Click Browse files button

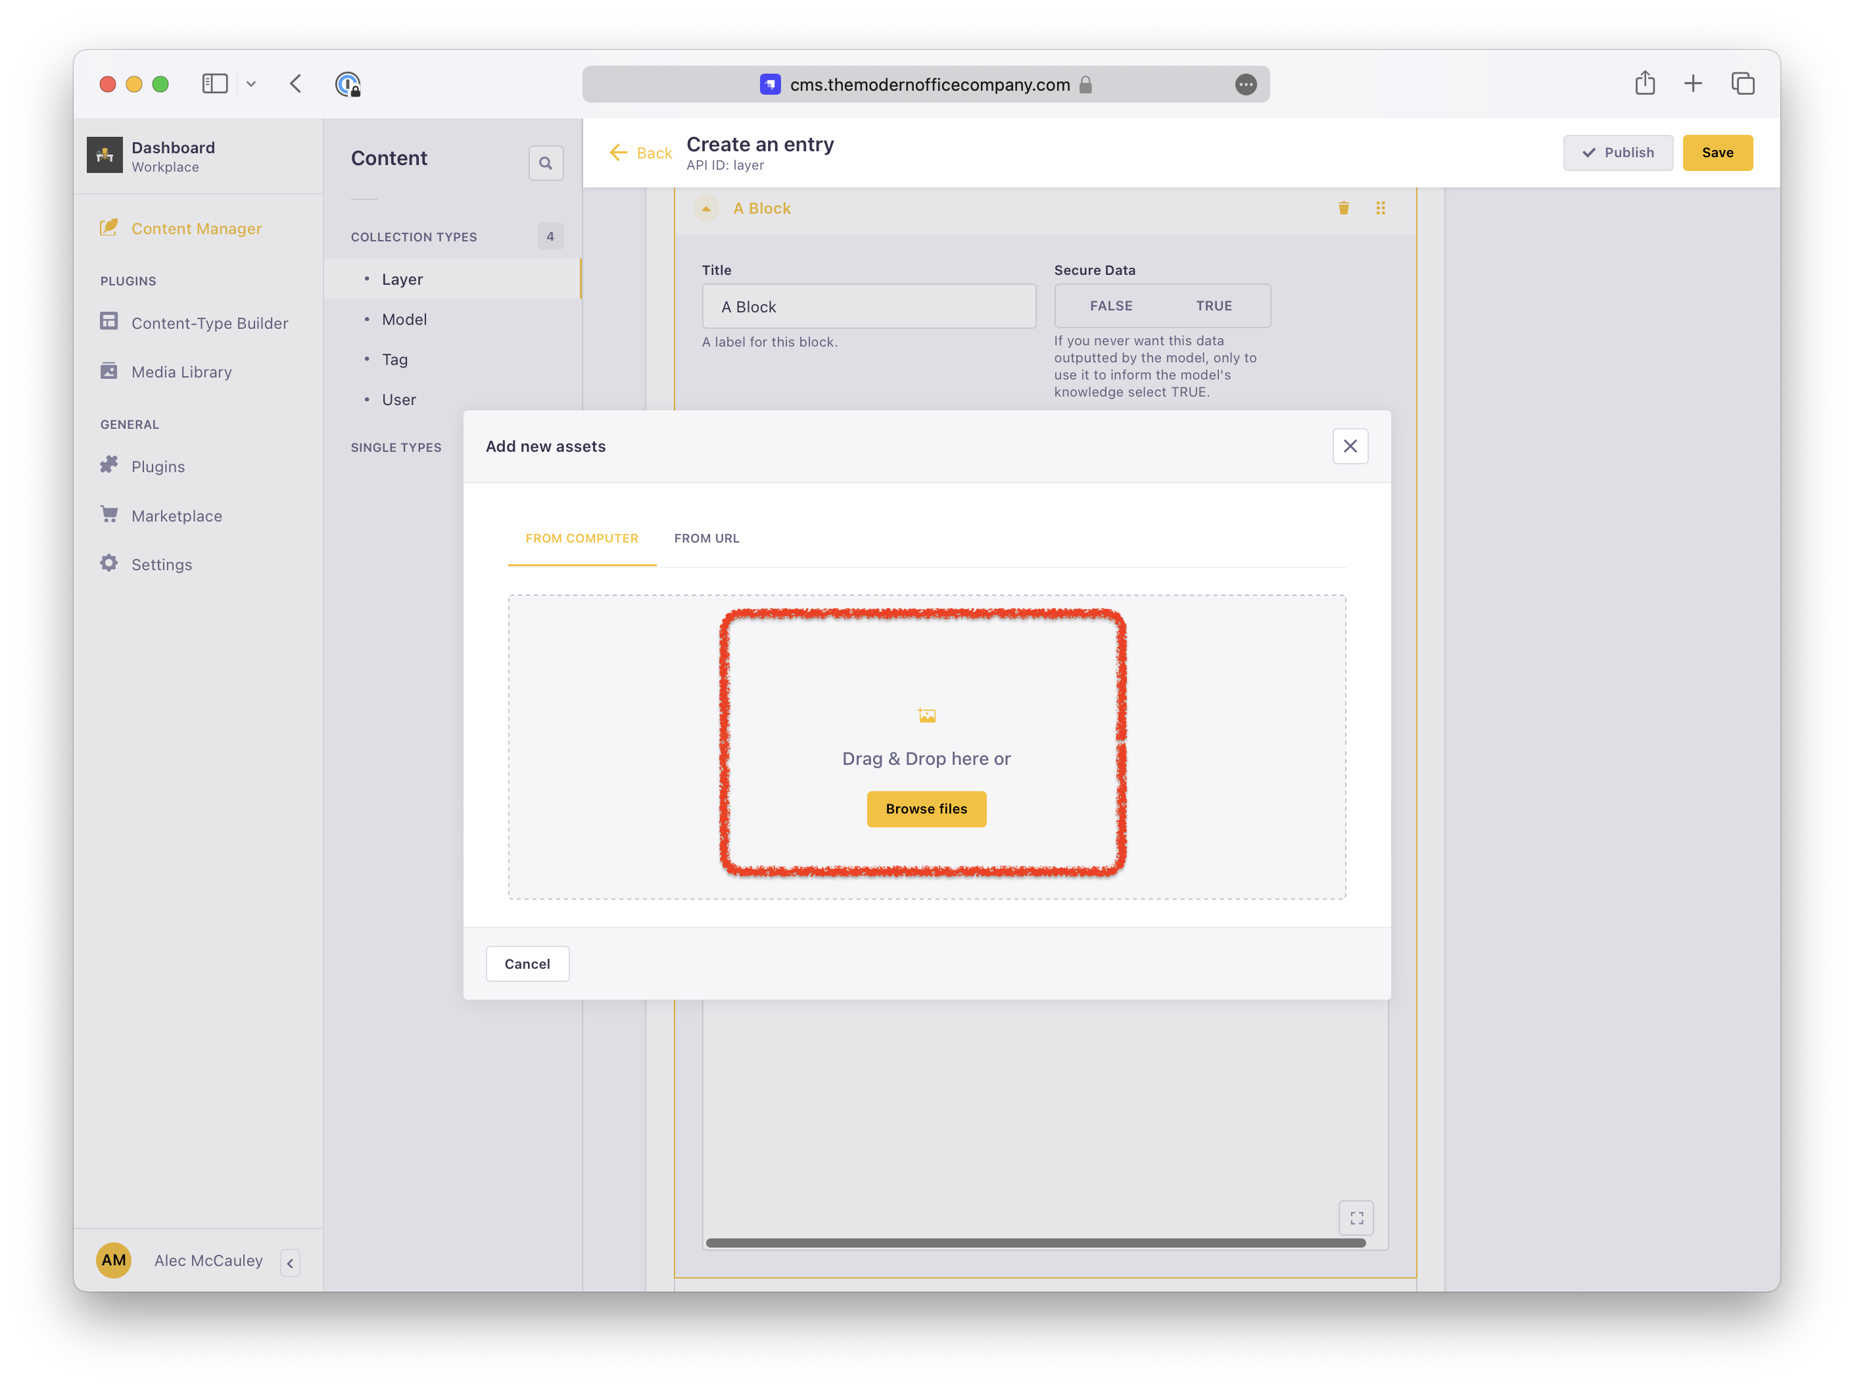point(926,809)
